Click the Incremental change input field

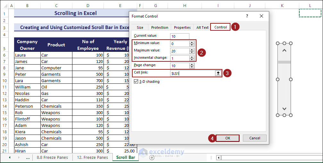(180, 58)
